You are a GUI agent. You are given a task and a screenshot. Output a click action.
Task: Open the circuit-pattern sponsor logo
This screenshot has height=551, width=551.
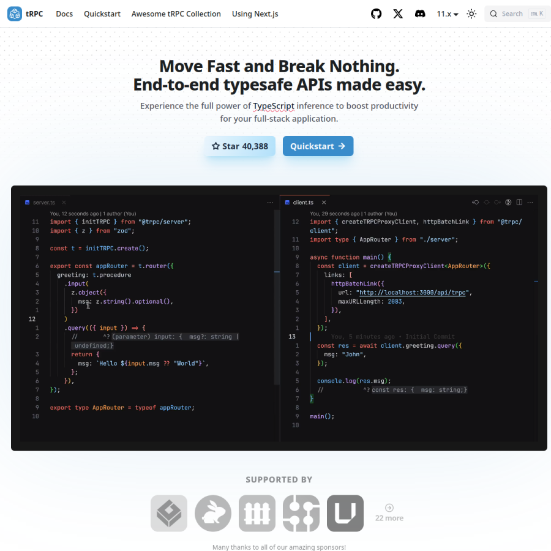coord(301,513)
